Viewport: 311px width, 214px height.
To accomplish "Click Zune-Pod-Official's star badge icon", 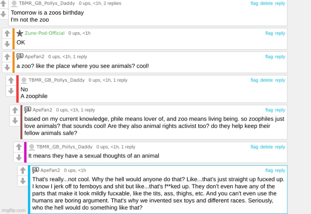I will pyautogui.click(x=20, y=33).
